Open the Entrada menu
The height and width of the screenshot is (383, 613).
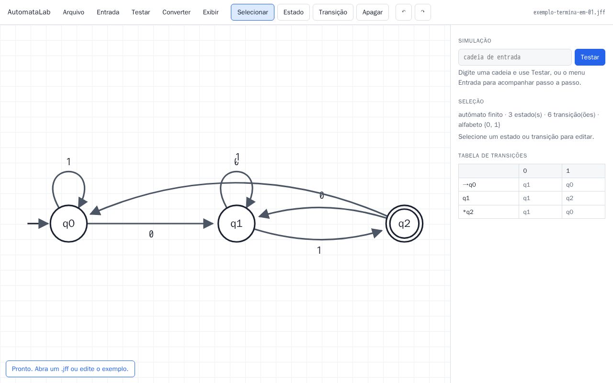[x=108, y=12]
